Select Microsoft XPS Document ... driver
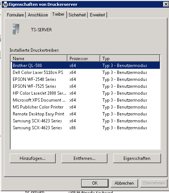The height and width of the screenshot is (193, 169). tap(86, 100)
